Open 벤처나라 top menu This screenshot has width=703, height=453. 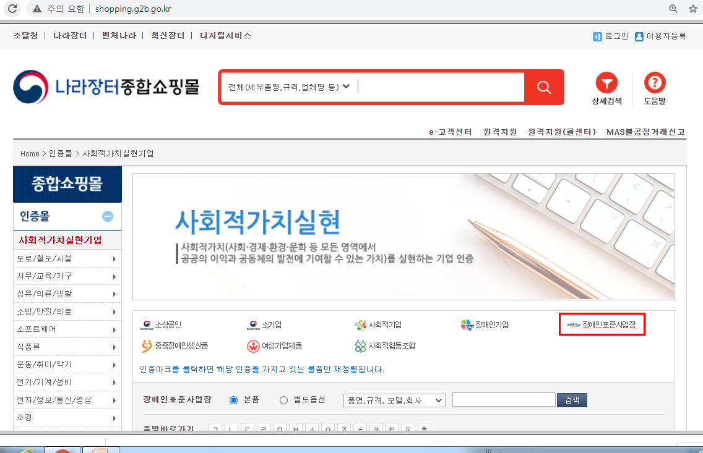[x=119, y=35]
